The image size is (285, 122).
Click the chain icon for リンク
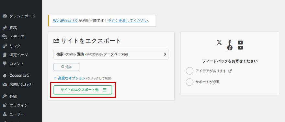pos(5,46)
